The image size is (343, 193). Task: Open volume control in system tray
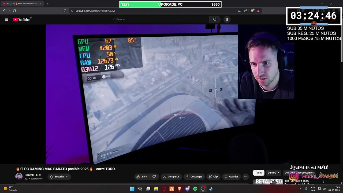pos(325,189)
